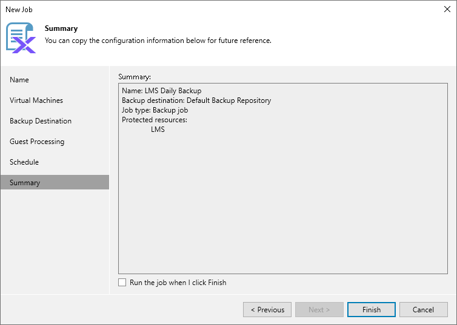Switch to the Backup Destination step

41,121
